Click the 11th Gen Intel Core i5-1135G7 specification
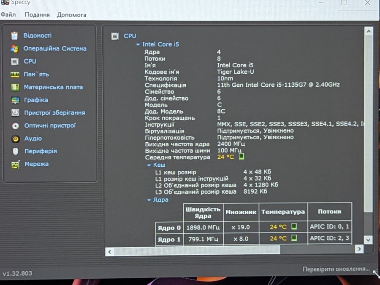Screen dimensions: 380x285 coord(279,85)
